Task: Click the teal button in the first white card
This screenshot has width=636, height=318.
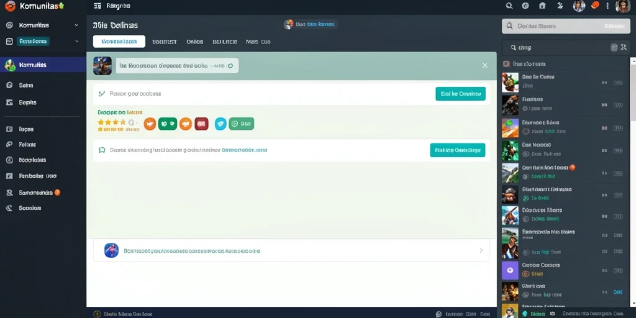Action: [x=460, y=94]
